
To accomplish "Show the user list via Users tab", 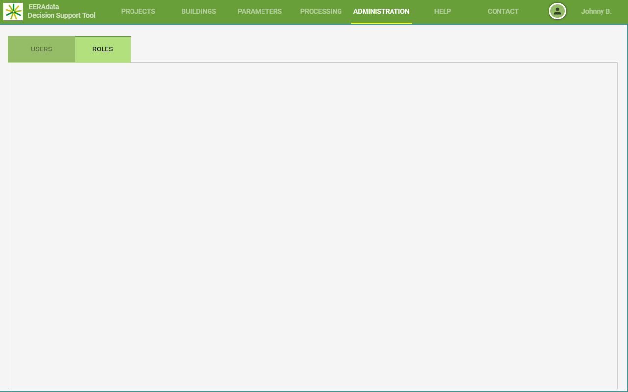I will 41,49.
